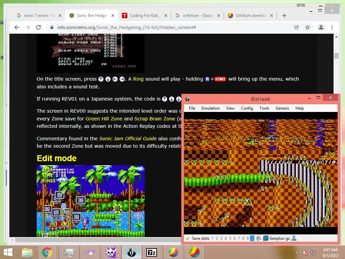Close the 'Coding For Kids' tab
This screenshot has height=259, width=345.
166,16
